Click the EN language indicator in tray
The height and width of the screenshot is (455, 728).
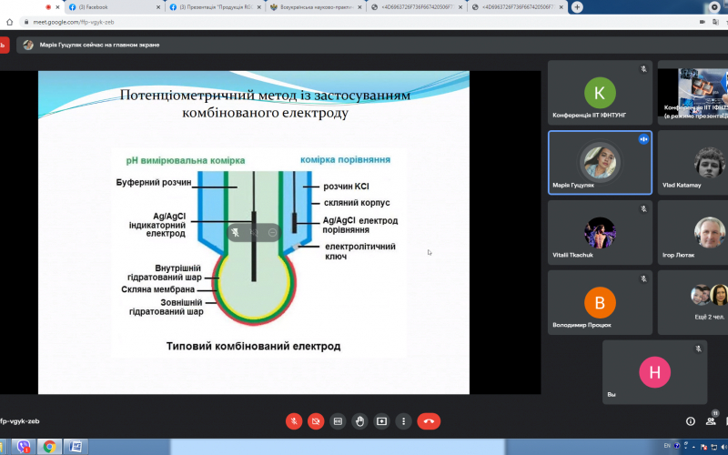[x=667, y=446]
